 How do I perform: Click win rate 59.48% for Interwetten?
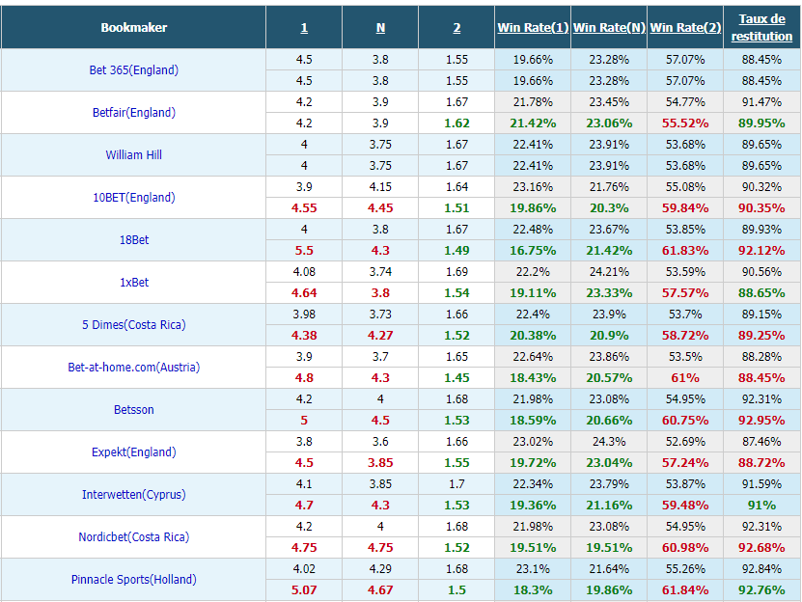685,506
